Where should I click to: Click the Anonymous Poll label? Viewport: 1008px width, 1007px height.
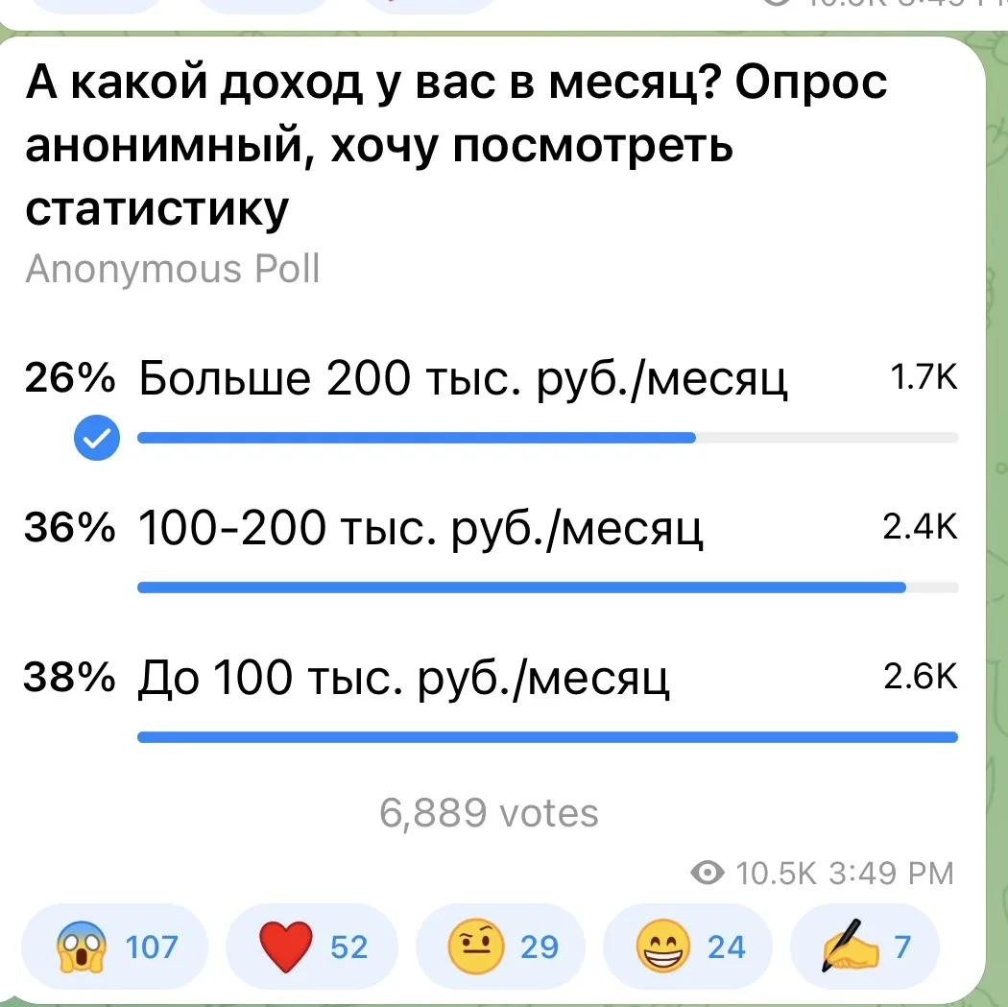tap(172, 269)
